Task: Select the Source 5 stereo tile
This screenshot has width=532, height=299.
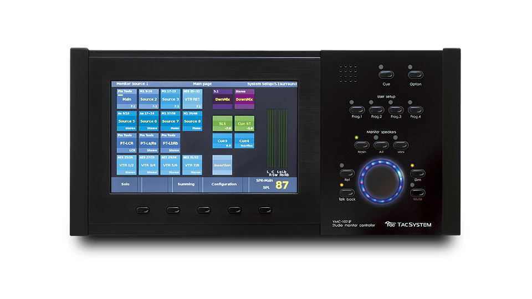Action: (126, 121)
